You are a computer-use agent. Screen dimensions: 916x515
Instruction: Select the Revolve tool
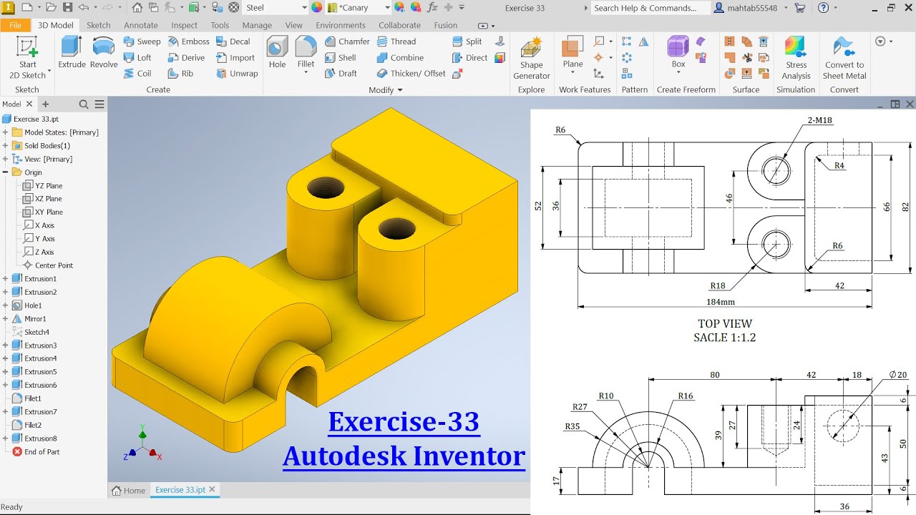104,51
